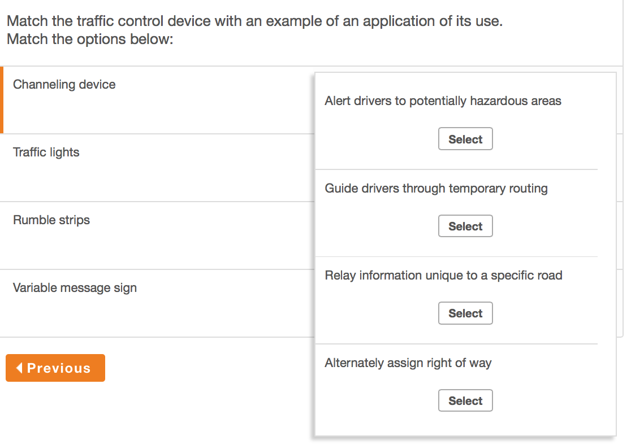Click the option text Alert drivers to hazardous areas
The image size is (631, 445).
click(442, 101)
